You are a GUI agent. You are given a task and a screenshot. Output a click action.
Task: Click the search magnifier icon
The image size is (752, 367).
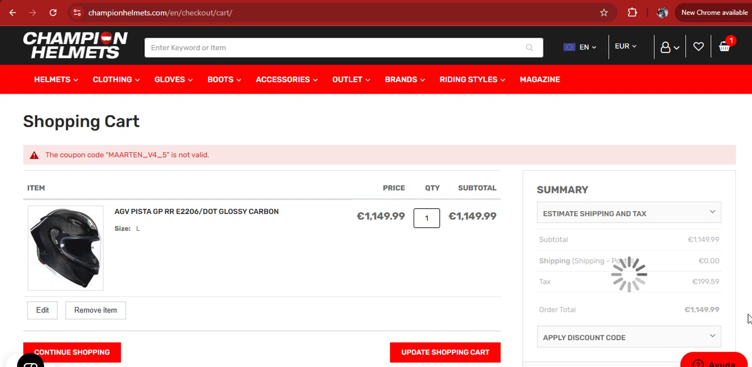point(529,48)
